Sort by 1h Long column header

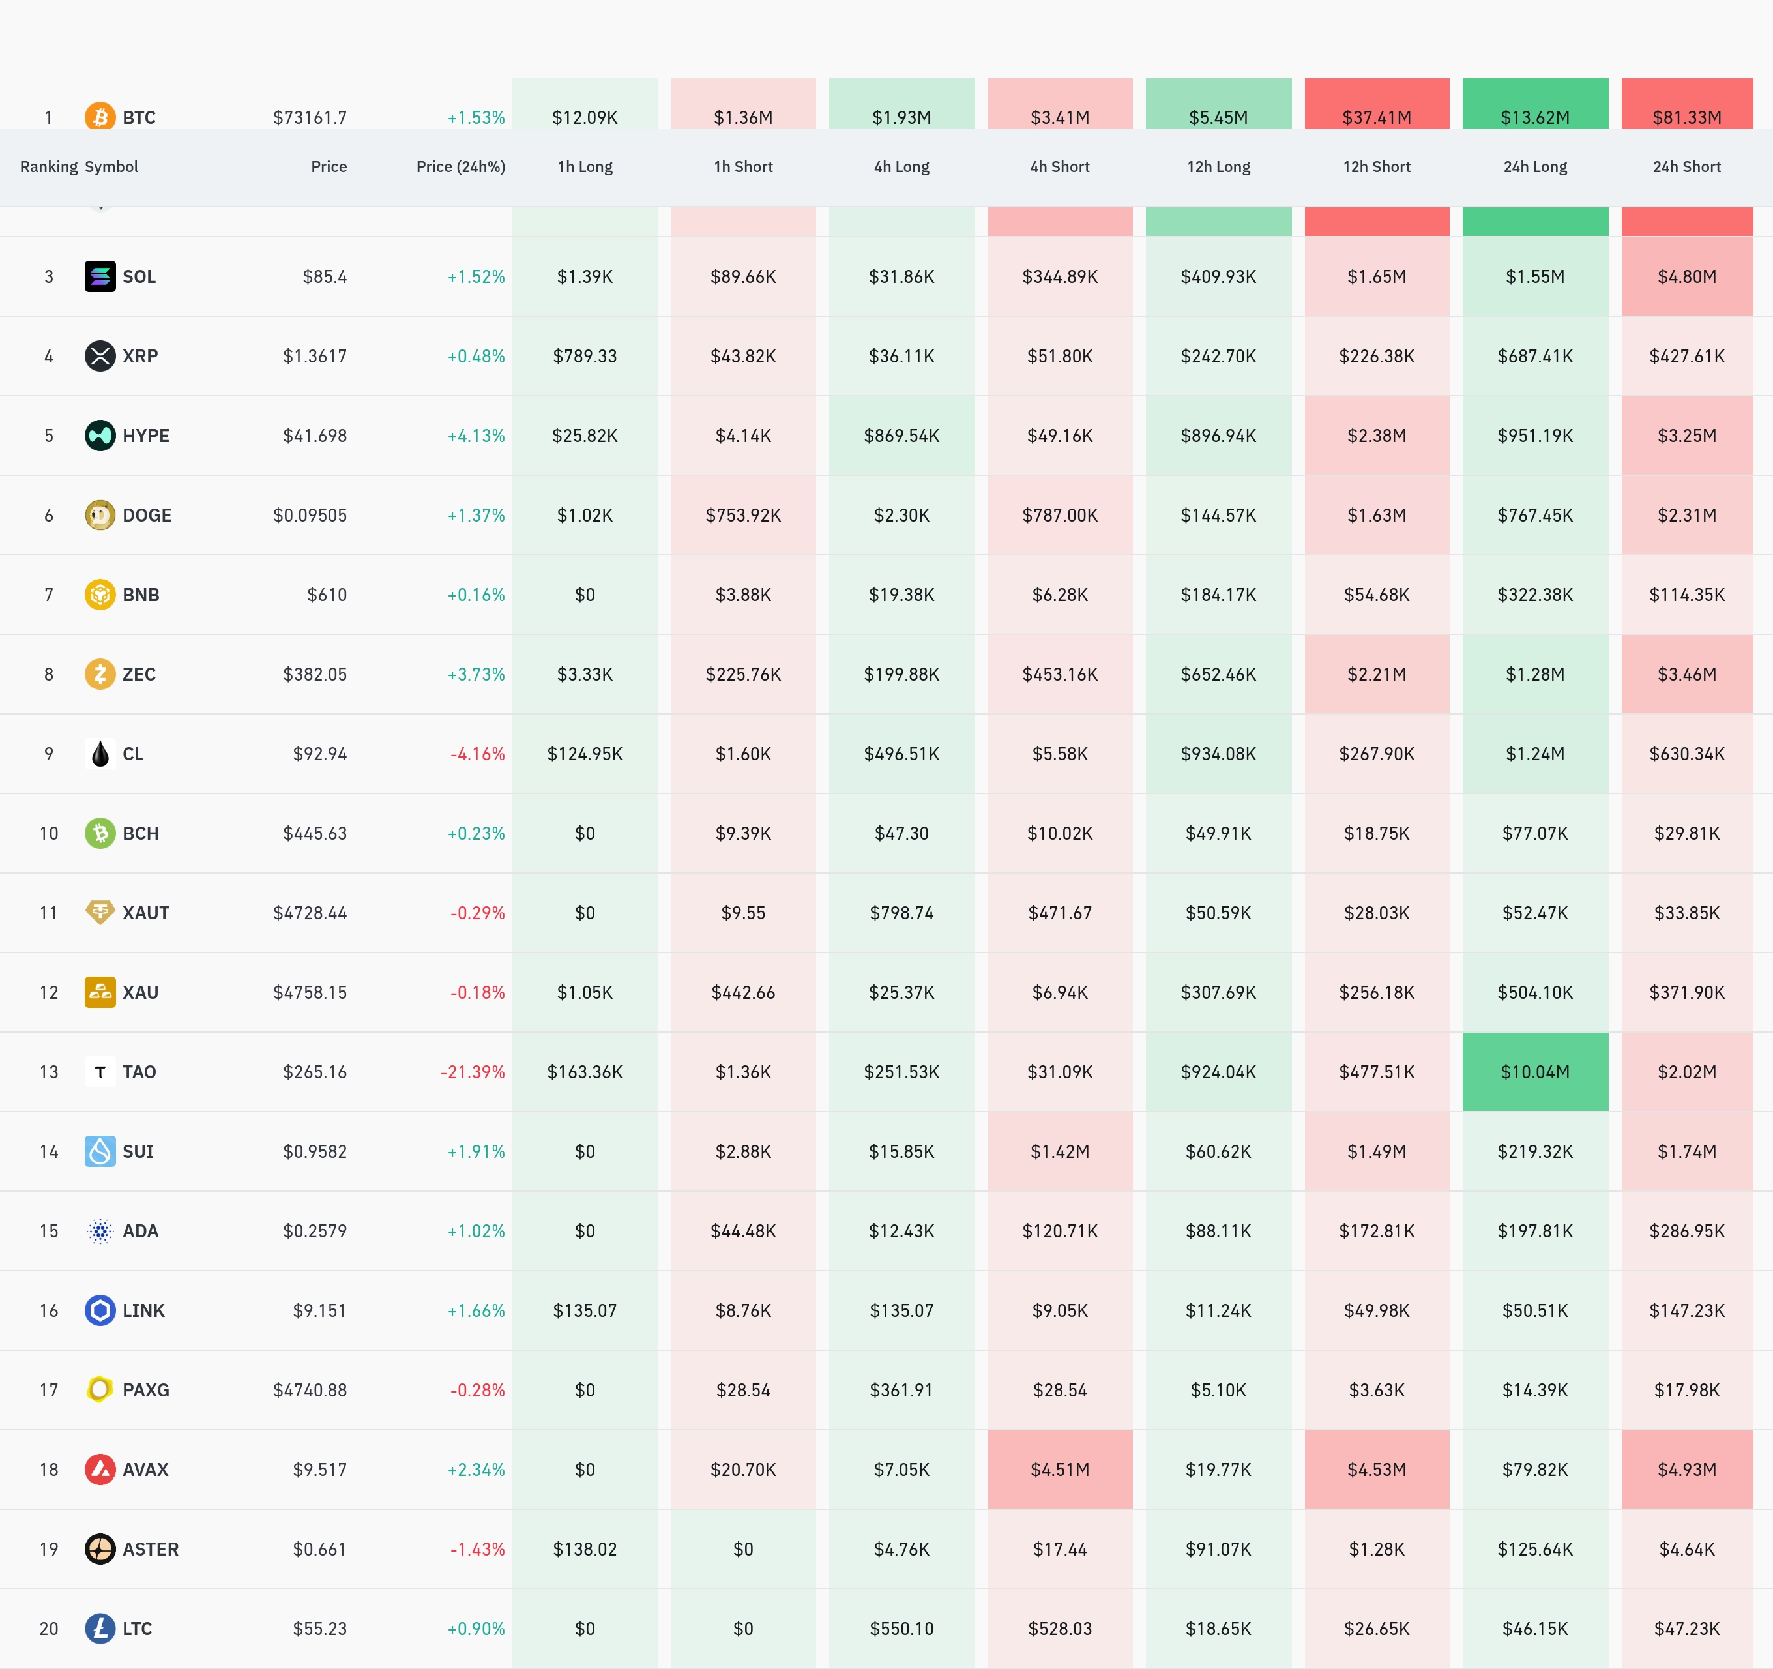pos(585,167)
